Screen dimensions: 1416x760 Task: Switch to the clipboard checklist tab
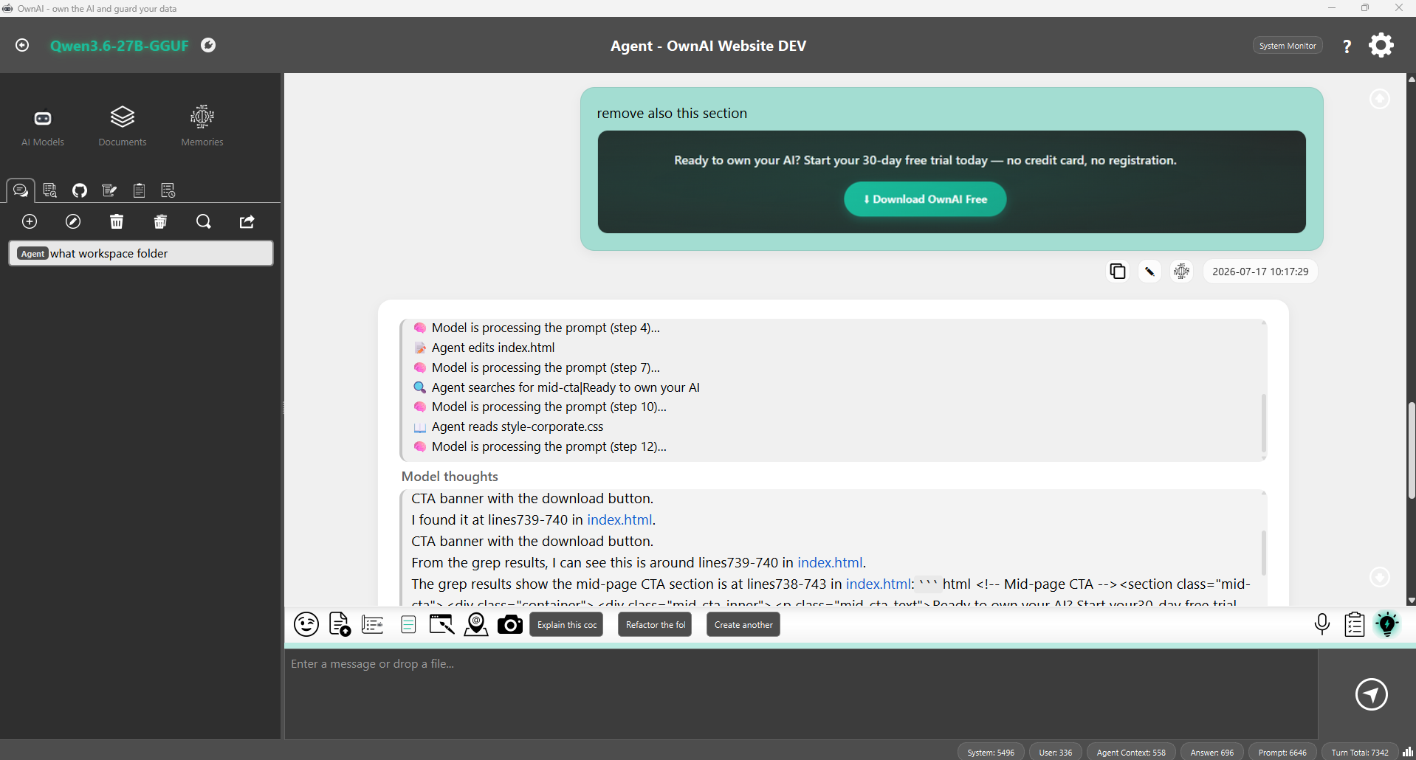click(139, 190)
